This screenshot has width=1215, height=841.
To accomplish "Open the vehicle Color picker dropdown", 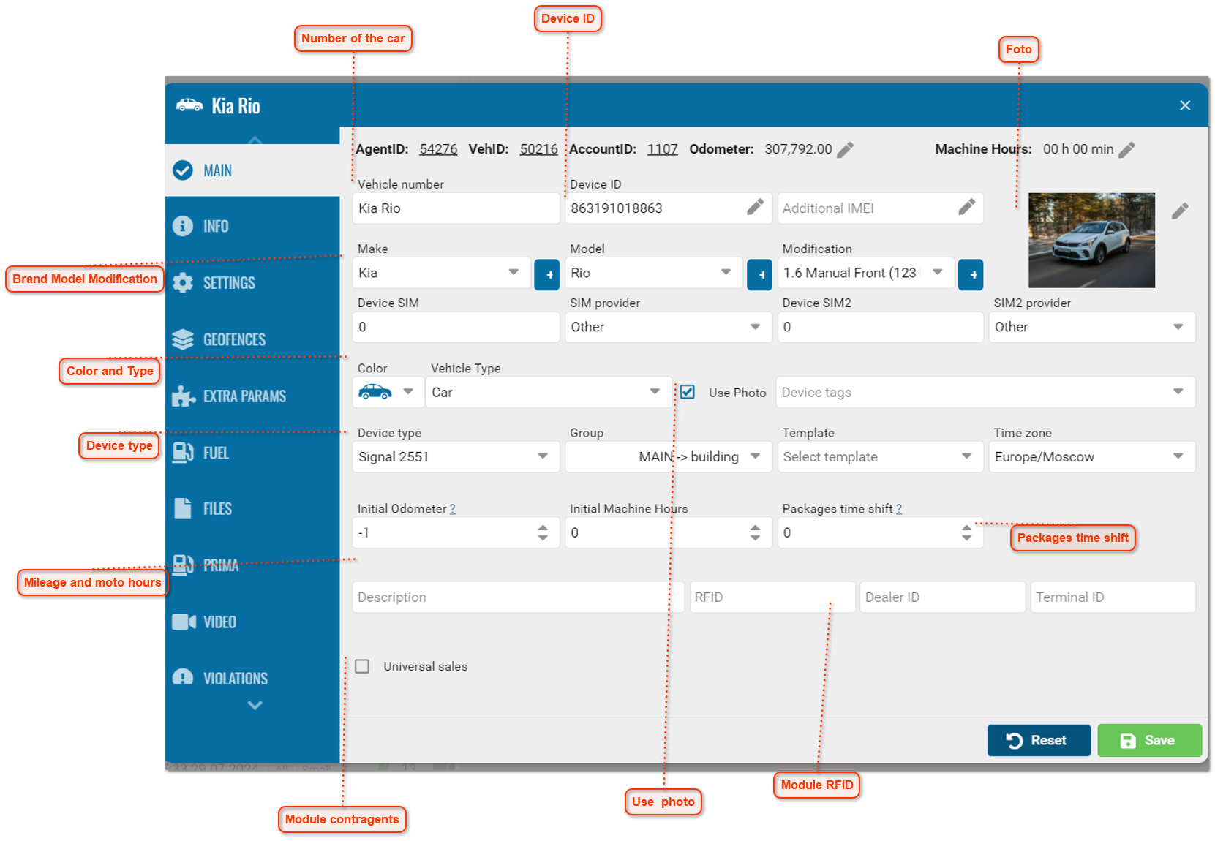I will [388, 392].
